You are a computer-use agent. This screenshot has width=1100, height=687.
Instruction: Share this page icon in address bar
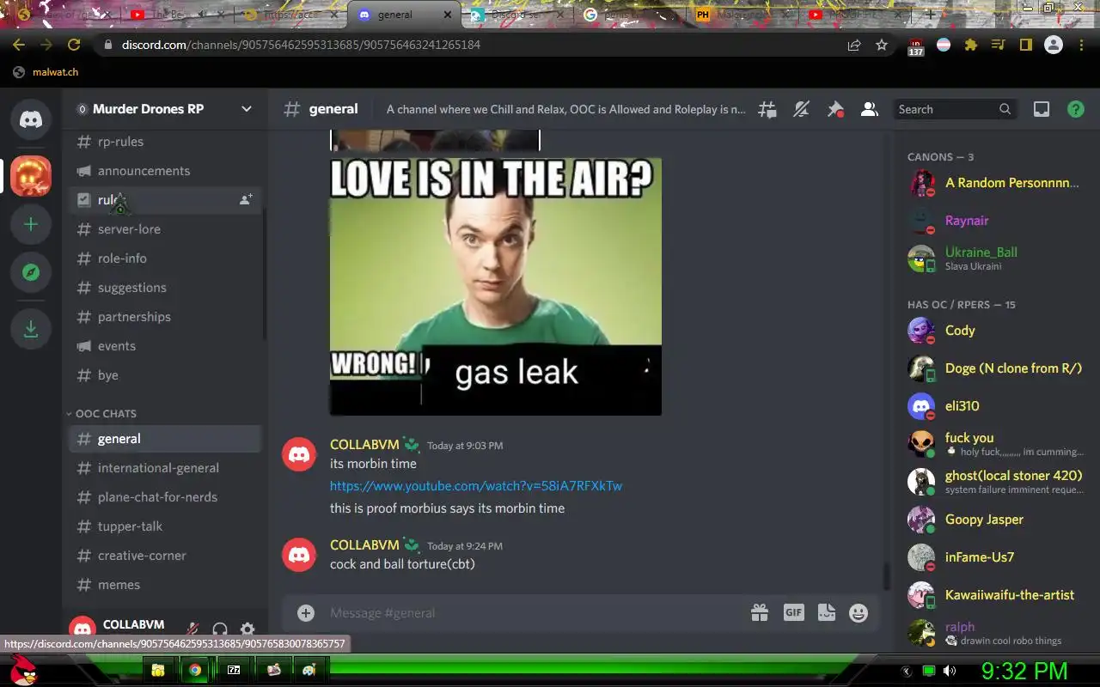pos(854,45)
